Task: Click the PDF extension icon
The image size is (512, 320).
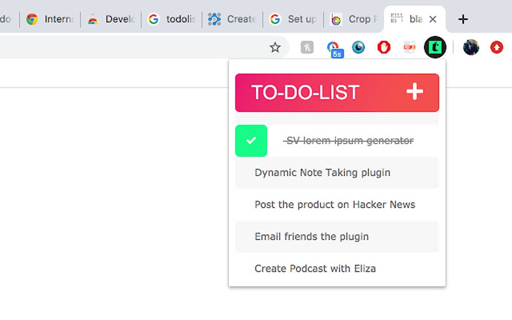Action: pyautogui.click(x=409, y=47)
